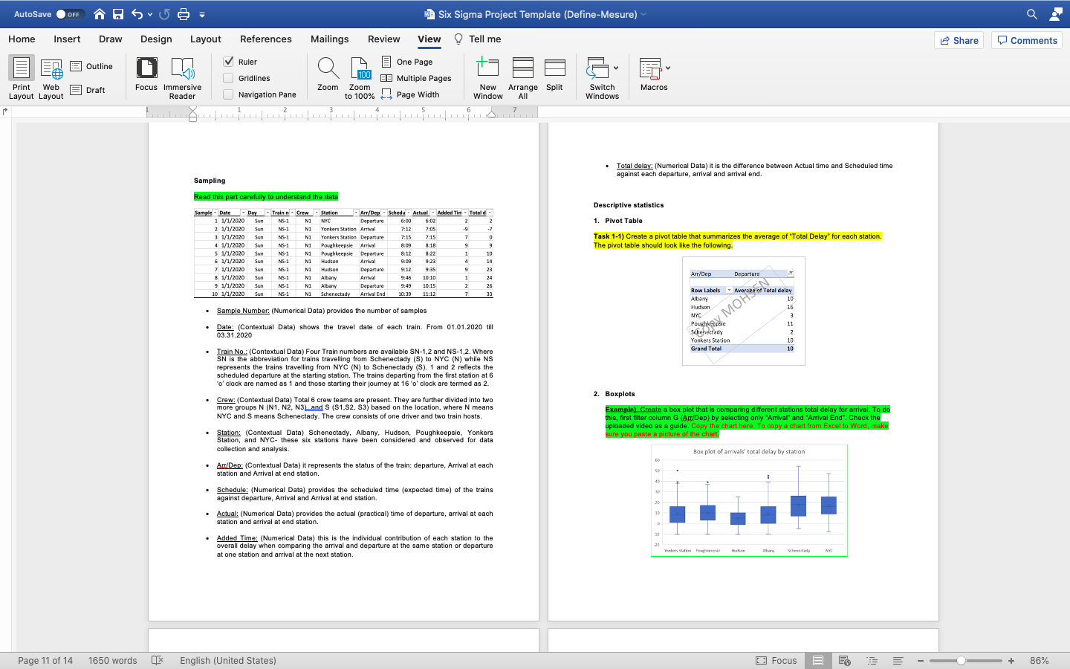Click Arrange All windows

coord(522,77)
